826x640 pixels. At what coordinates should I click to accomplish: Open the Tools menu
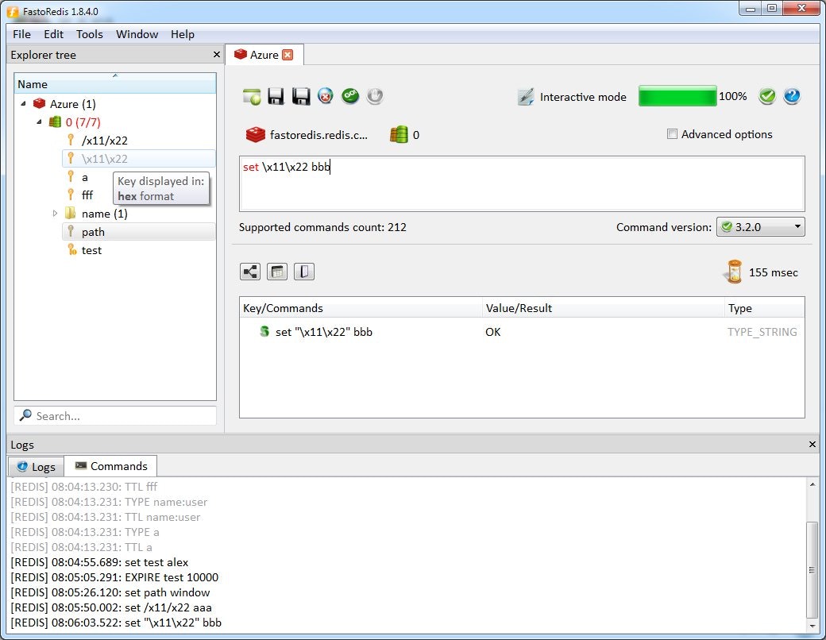[89, 34]
